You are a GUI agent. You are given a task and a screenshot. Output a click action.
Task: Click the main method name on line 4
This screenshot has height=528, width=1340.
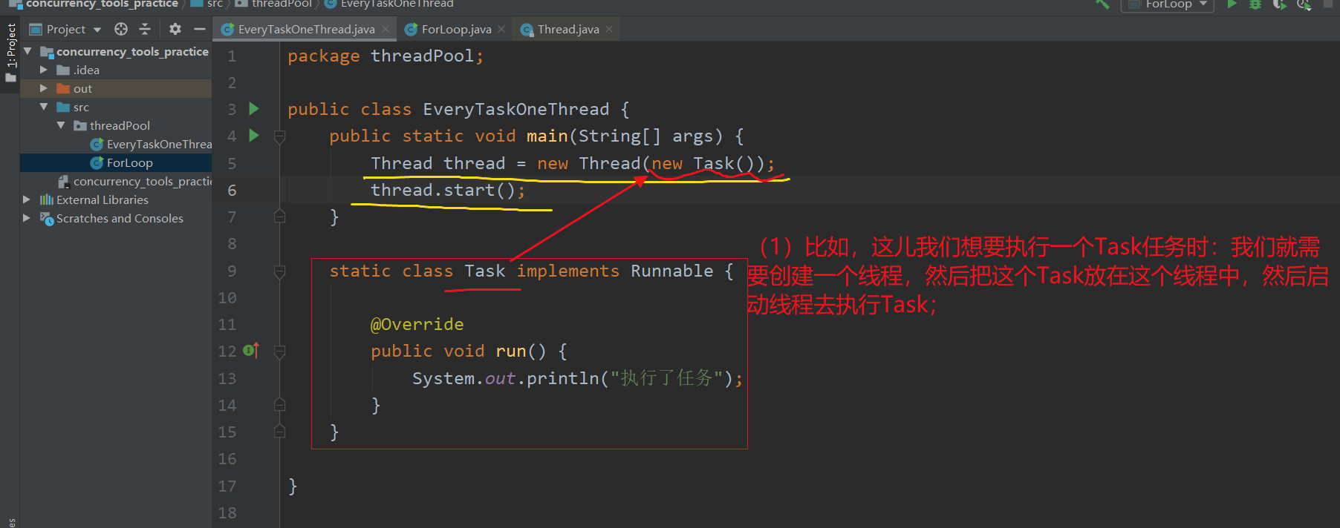tap(547, 136)
